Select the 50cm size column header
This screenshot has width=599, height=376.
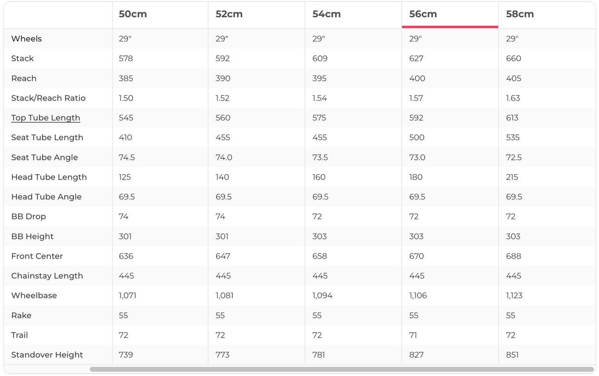(x=133, y=14)
